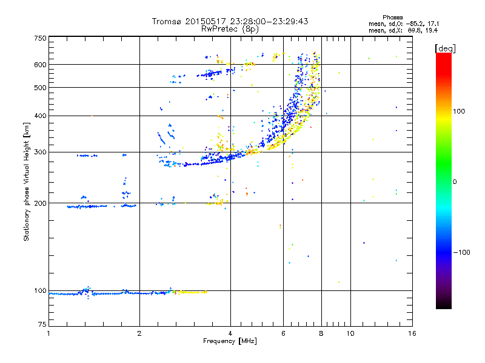Pick the black bottom of the colorbar
The height and width of the screenshot is (363, 485).
pos(443,305)
